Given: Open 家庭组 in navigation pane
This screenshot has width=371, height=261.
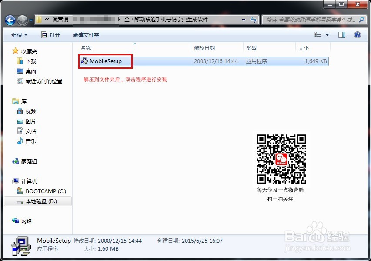Looking at the screenshot, I should pos(29,161).
